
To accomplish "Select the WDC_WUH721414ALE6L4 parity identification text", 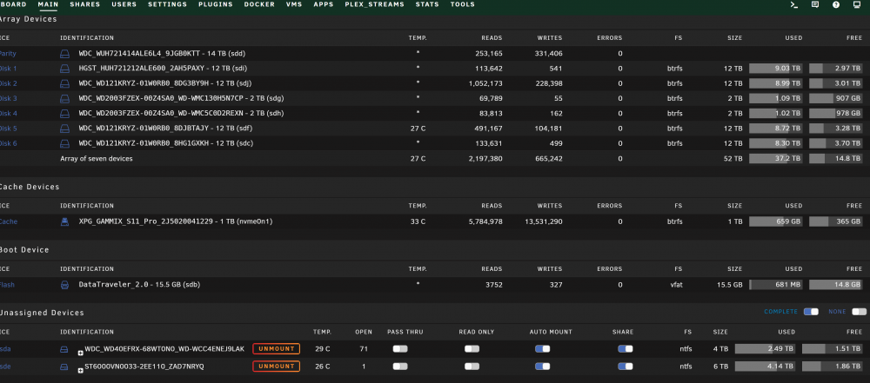I will pyautogui.click(x=162, y=54).
